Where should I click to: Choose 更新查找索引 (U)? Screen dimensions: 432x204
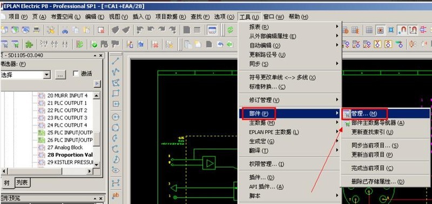tap(386, 132)
